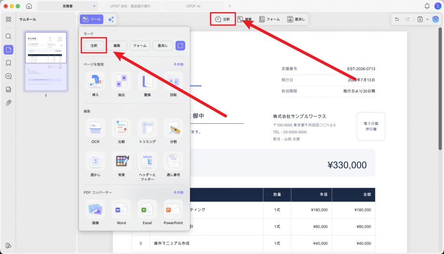Switch to 編集 in top toolbar

point(245,19)
